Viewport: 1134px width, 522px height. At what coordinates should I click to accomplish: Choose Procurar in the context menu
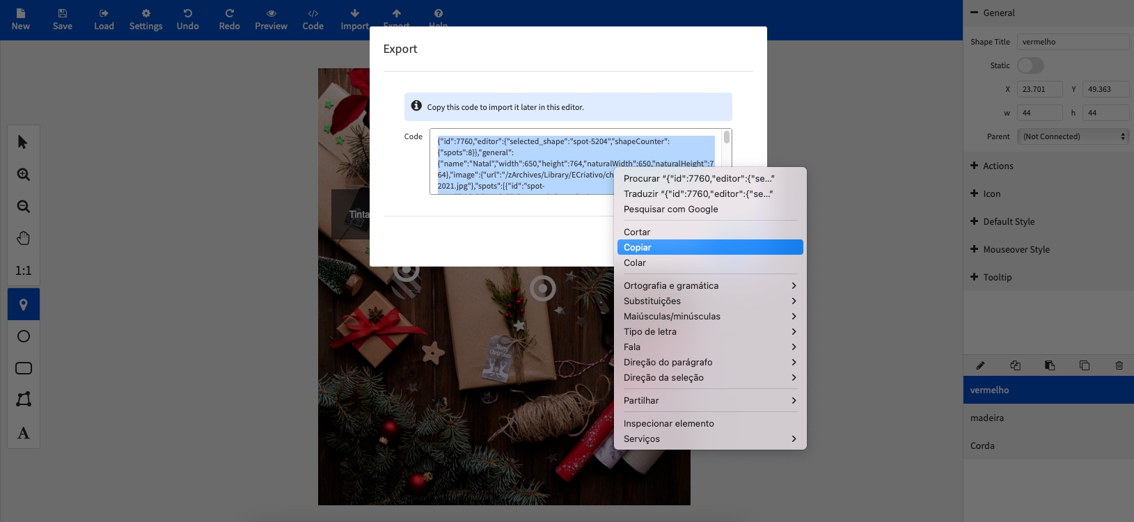(x=710, y=178)
